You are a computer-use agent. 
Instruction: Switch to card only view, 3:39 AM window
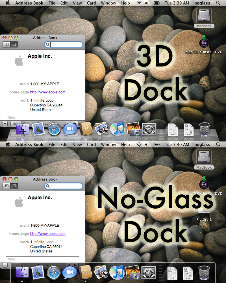click(x=14, y=44)
